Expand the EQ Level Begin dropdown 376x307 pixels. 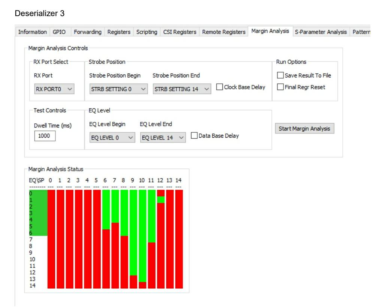(112, 138)
